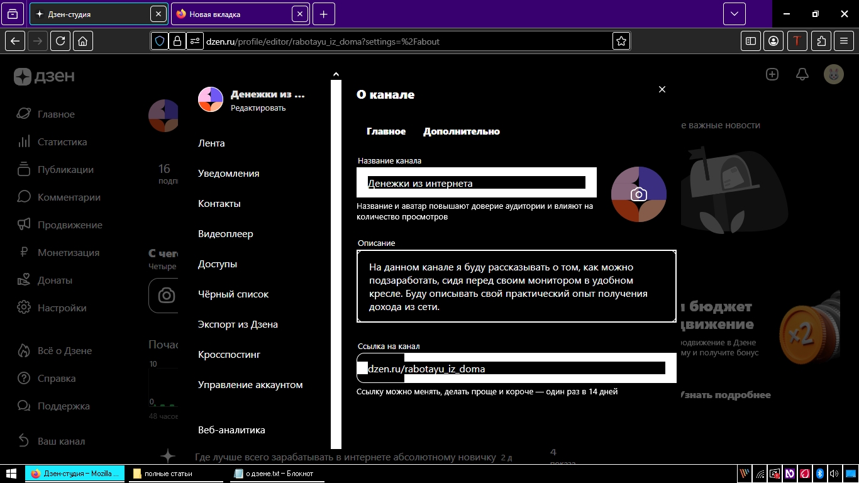Bookmark this page with star icon

(621, 42)
